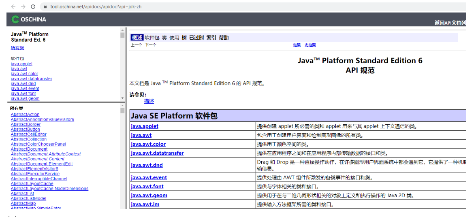The width and height of the screenshot is (476, 217).
Task: Open java.awt in package list sidebar
Action: point(19,69)
